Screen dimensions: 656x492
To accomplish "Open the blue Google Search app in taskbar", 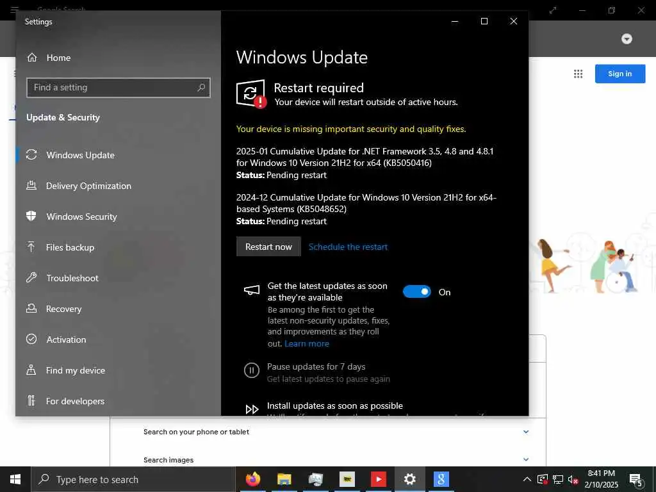I will [441, 479].
